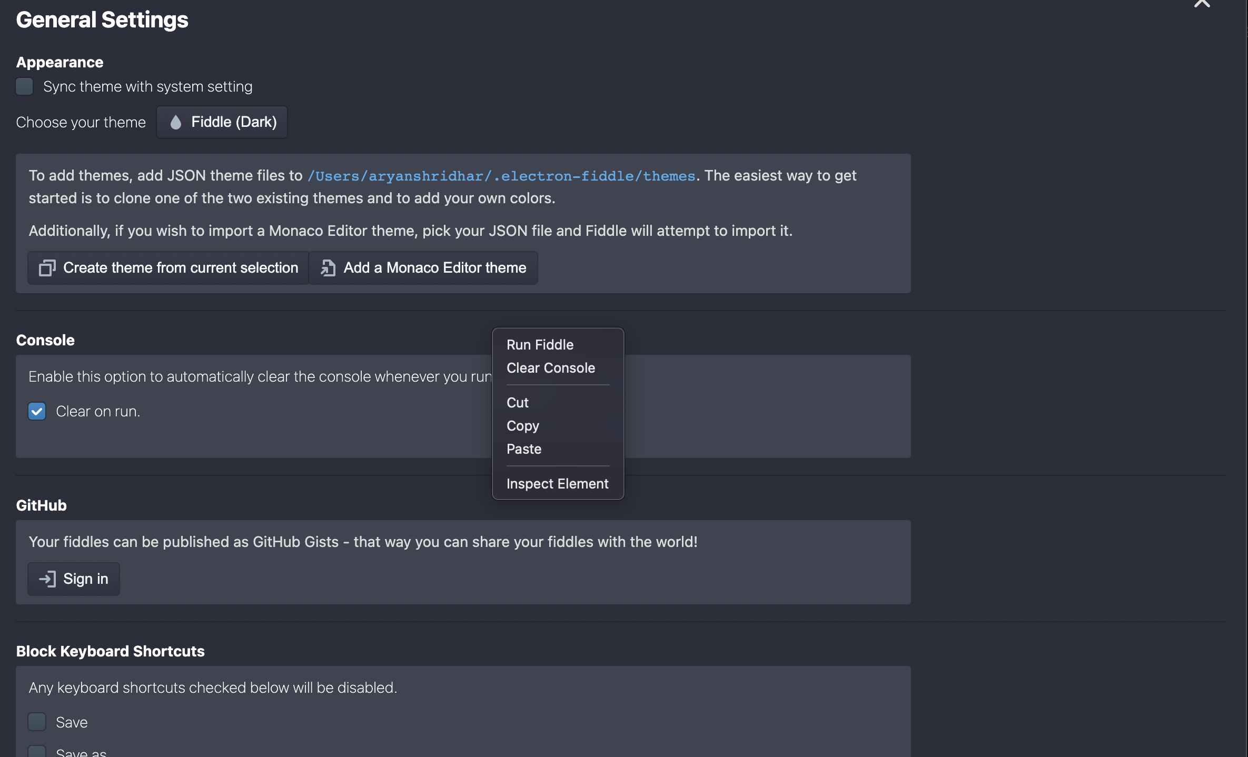Click the duplicate icon on Create theme button
This screenshot has width=1248, height=757.
[x=47, y=268]
